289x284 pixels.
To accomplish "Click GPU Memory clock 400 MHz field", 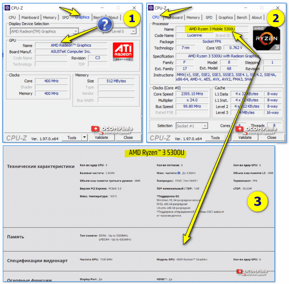I will (x=51, y=93).
